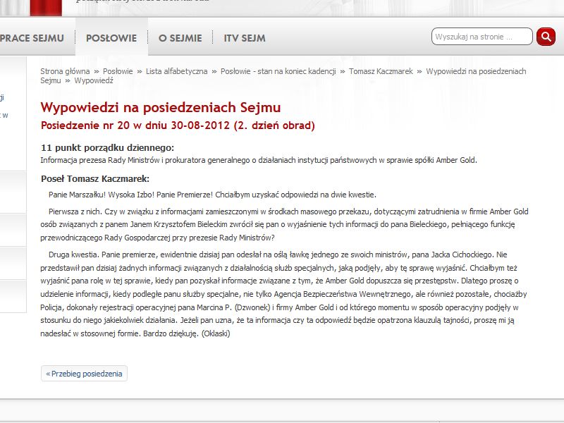Open 'Posłowie' breadcrumb link

pyautogui.click(x=118, y=71)
